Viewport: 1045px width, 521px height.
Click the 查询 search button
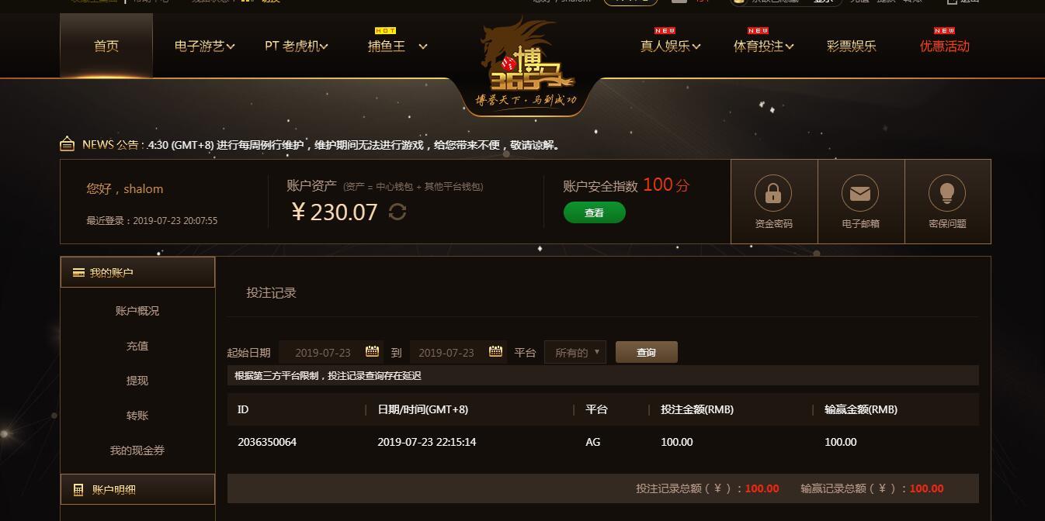tap(647, 352)
